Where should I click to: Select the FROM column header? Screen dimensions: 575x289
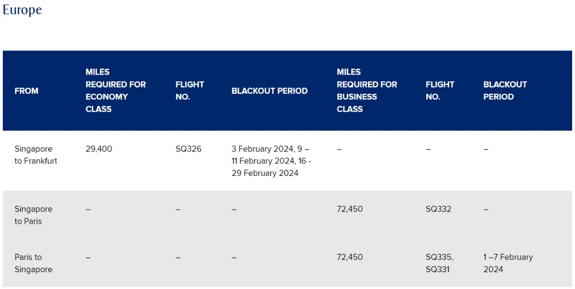[26, 91]
